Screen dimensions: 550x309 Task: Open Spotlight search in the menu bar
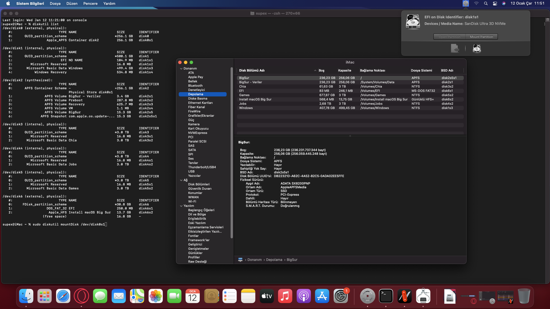(x=486, y=3)
